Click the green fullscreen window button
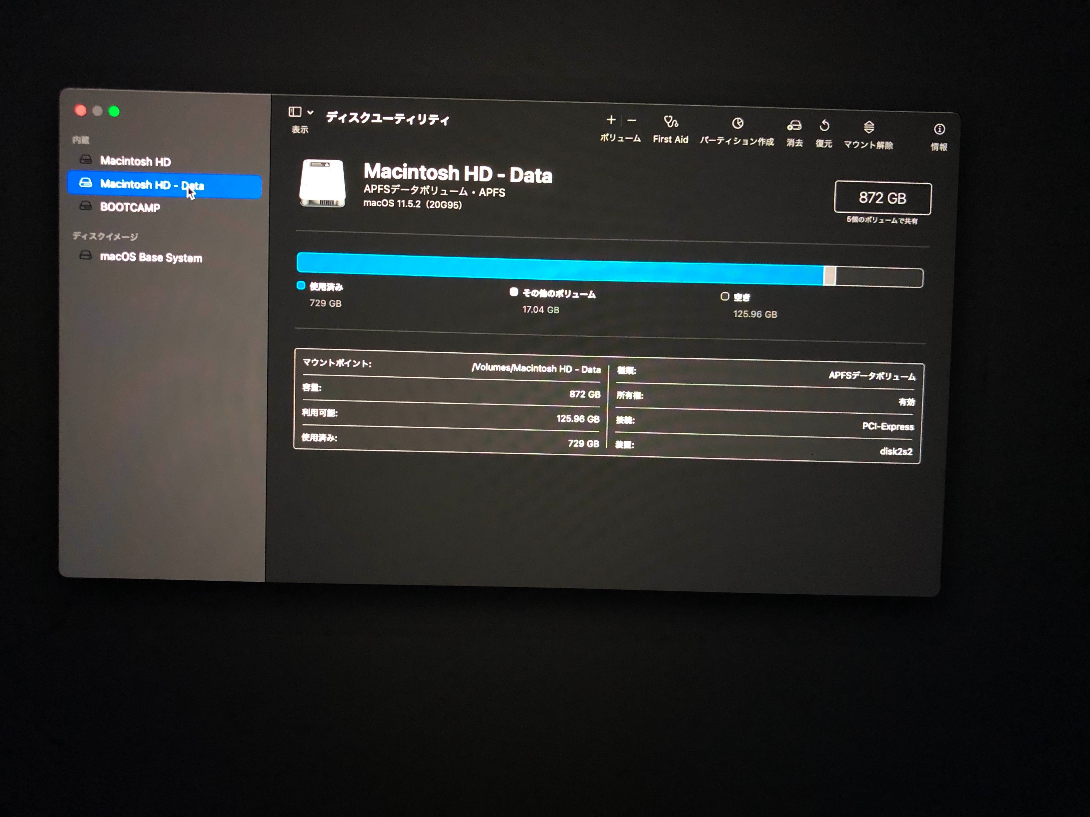Image resolution: width=1090 pixels, height=817 pixels. [x=114, y=112]
